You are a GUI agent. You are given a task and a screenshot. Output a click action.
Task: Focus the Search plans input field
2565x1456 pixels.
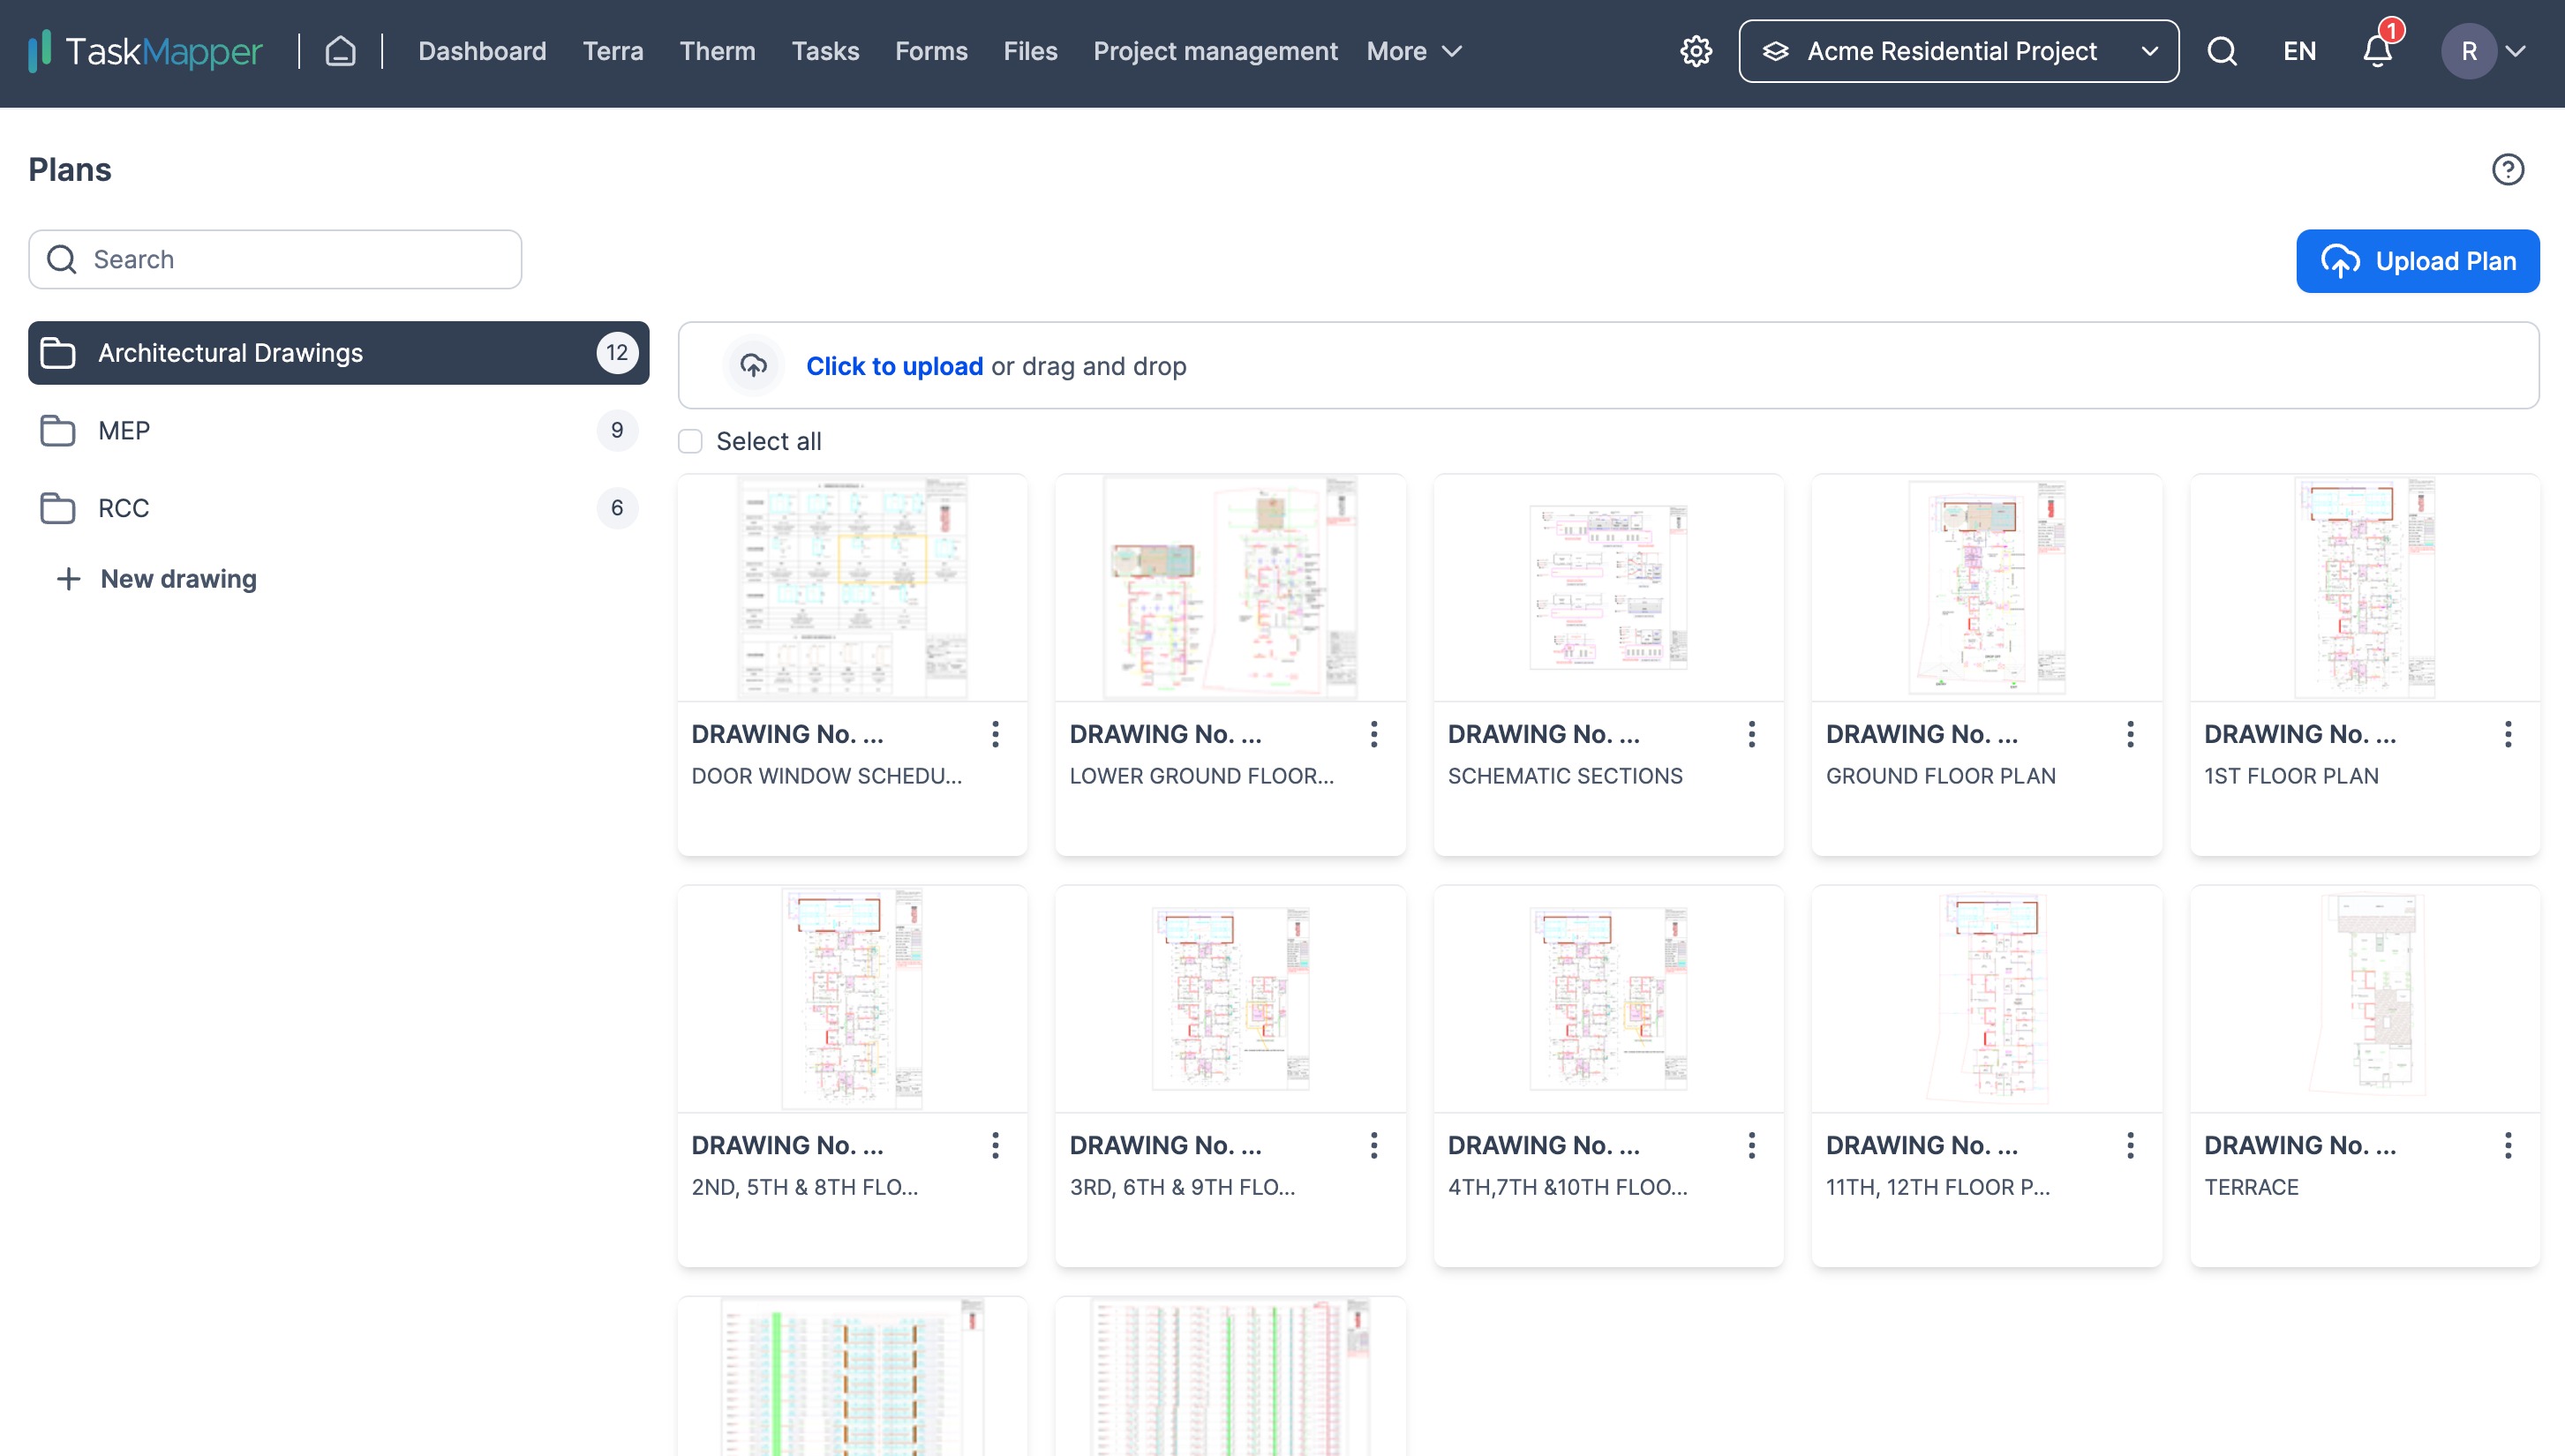click(275, 260)
